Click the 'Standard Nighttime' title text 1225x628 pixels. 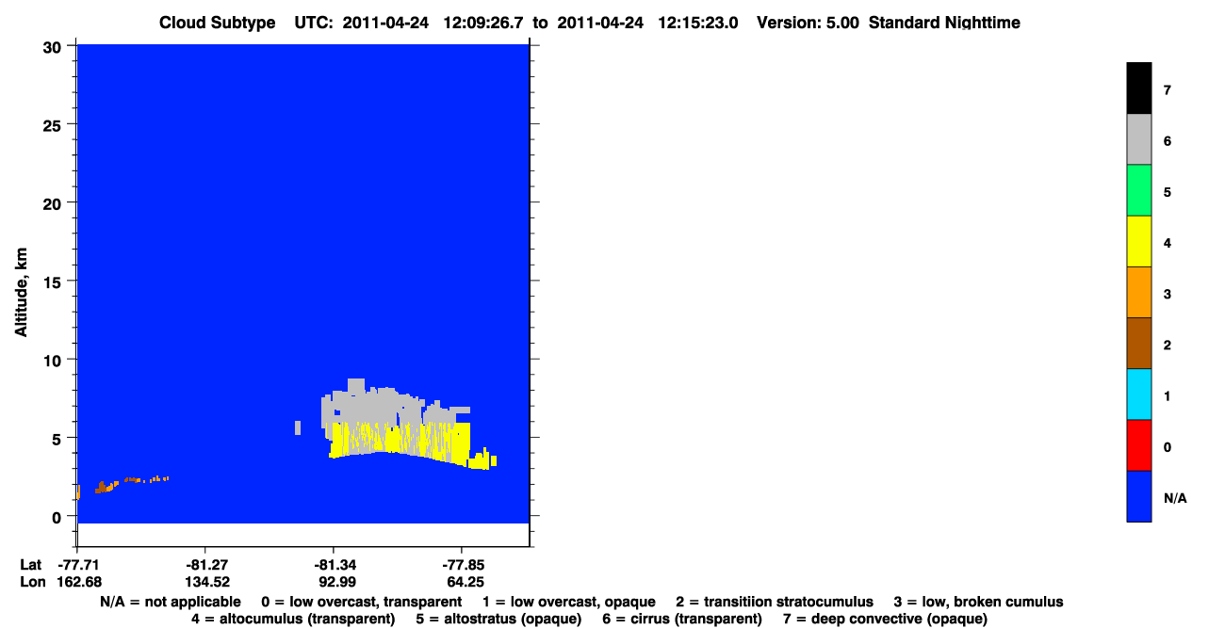click(x=944, y=23)
